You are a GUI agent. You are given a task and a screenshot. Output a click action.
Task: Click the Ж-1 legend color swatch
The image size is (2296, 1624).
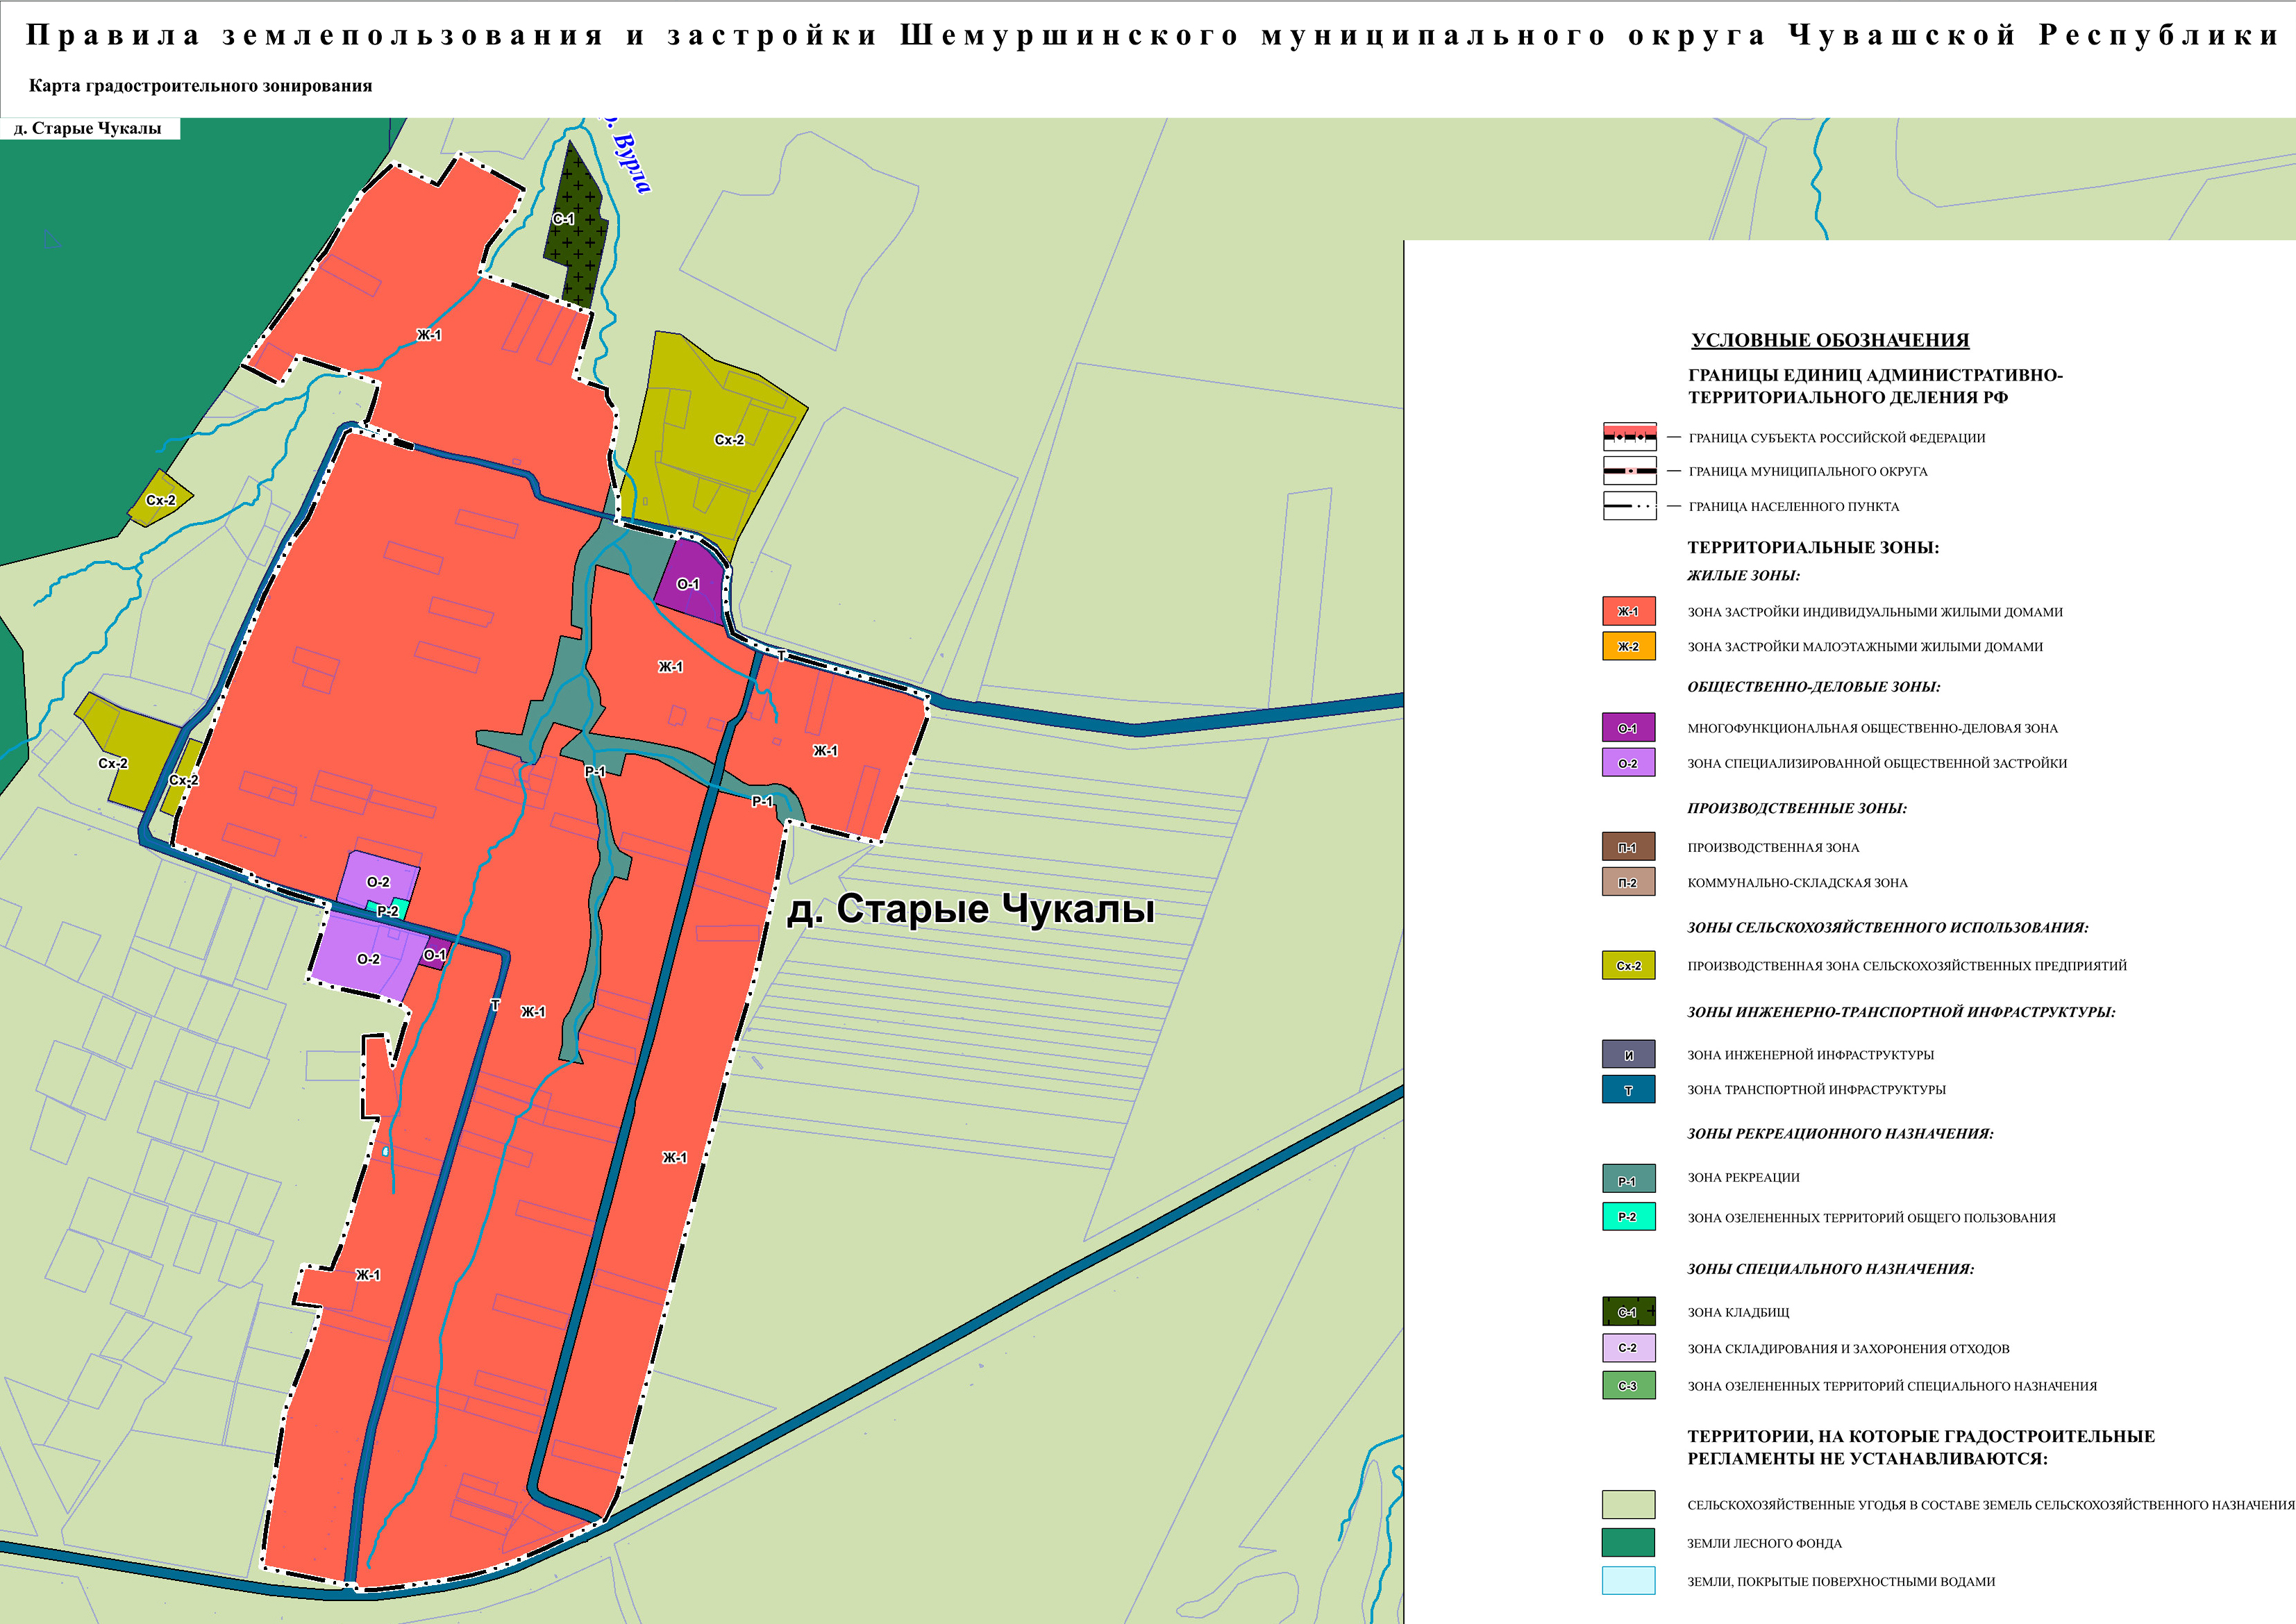(1628, 611)
